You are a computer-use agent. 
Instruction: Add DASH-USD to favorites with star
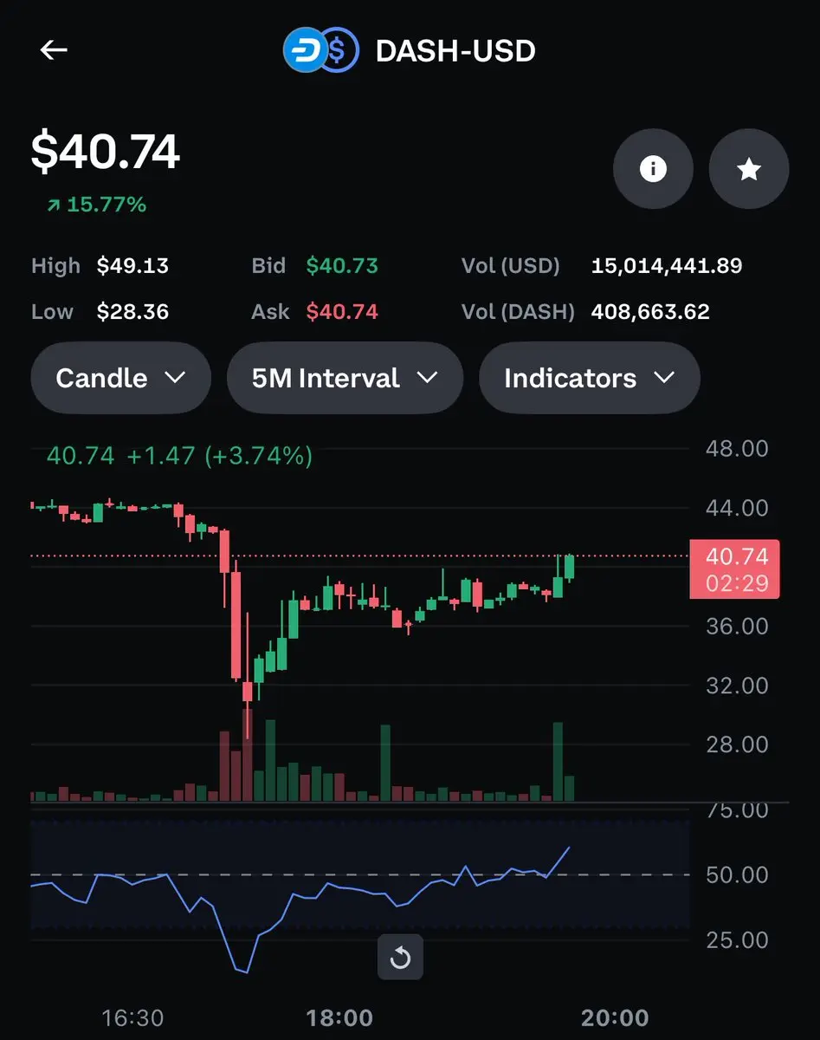tap(749, 169)
